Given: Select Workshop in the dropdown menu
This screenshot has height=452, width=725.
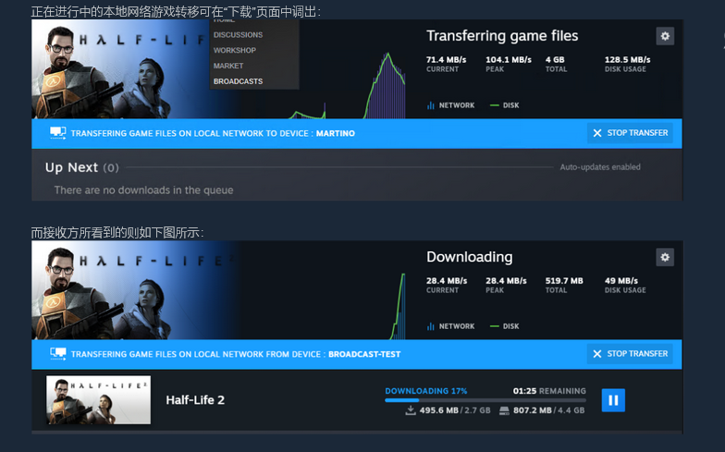Looking at the screenshot, I should point(235,50).
